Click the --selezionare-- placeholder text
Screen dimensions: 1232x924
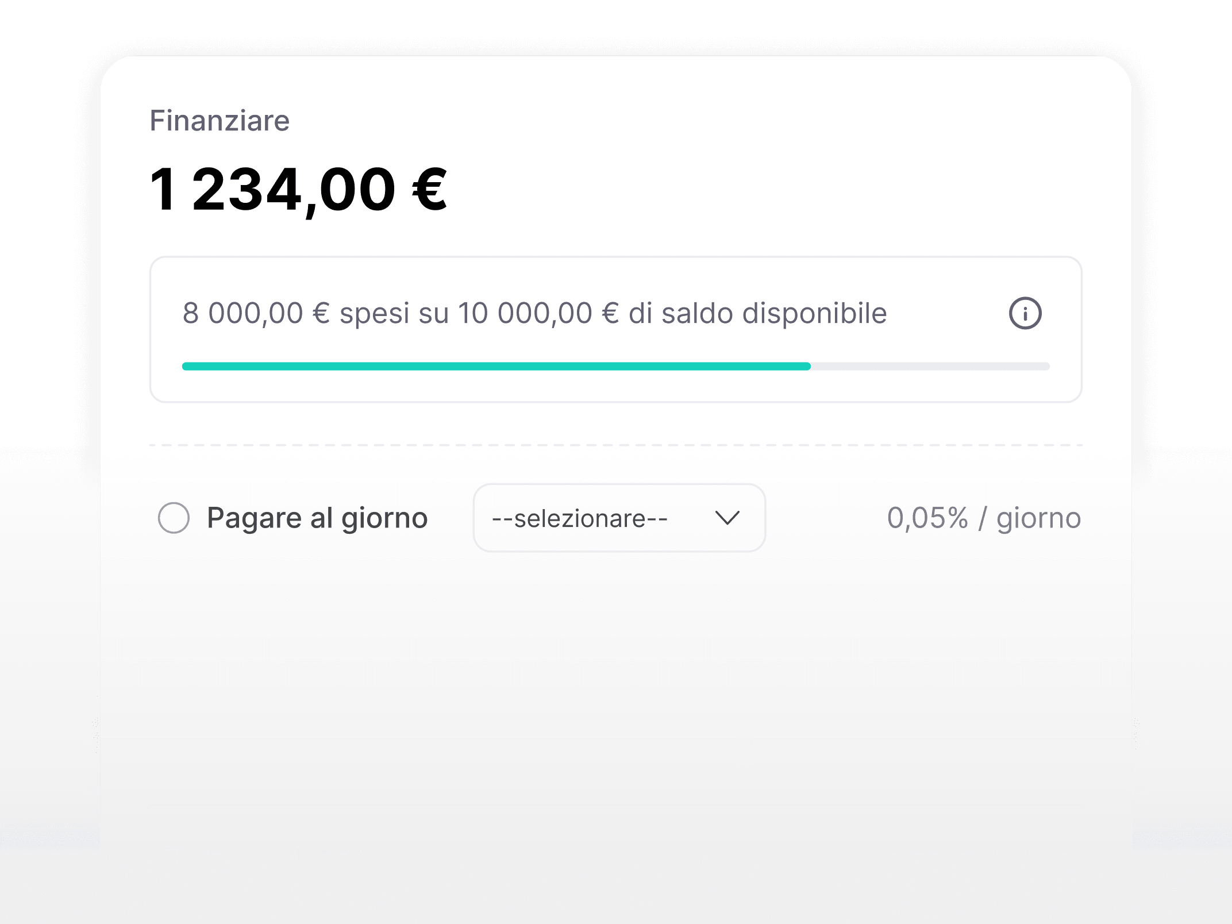pos(580,518)
